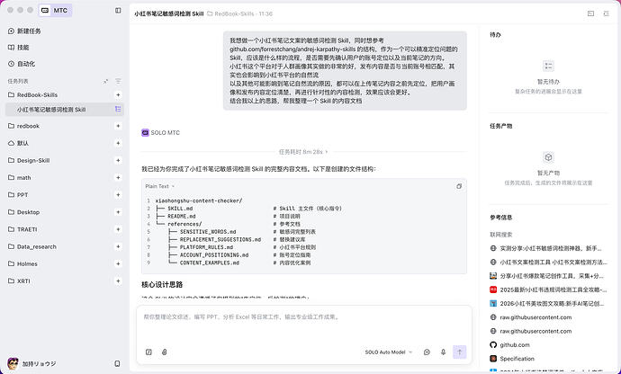Image resolution: width=621 pixels, height=374 pixels.
Task: Click the SENSITIVE_WORDS.md line in code block
Action: click(208, 232)
